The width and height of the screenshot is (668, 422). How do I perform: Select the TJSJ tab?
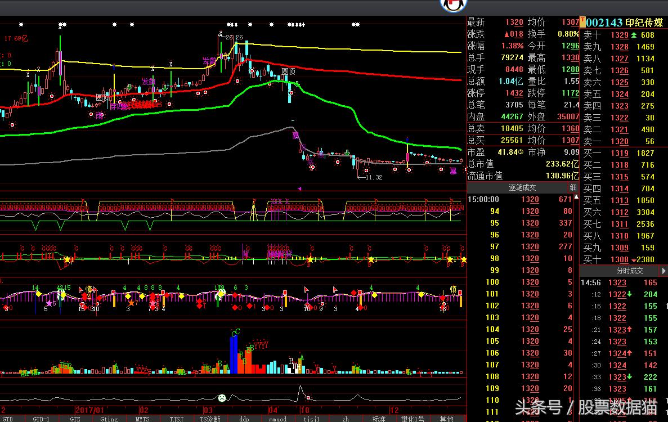pos(176,419)
